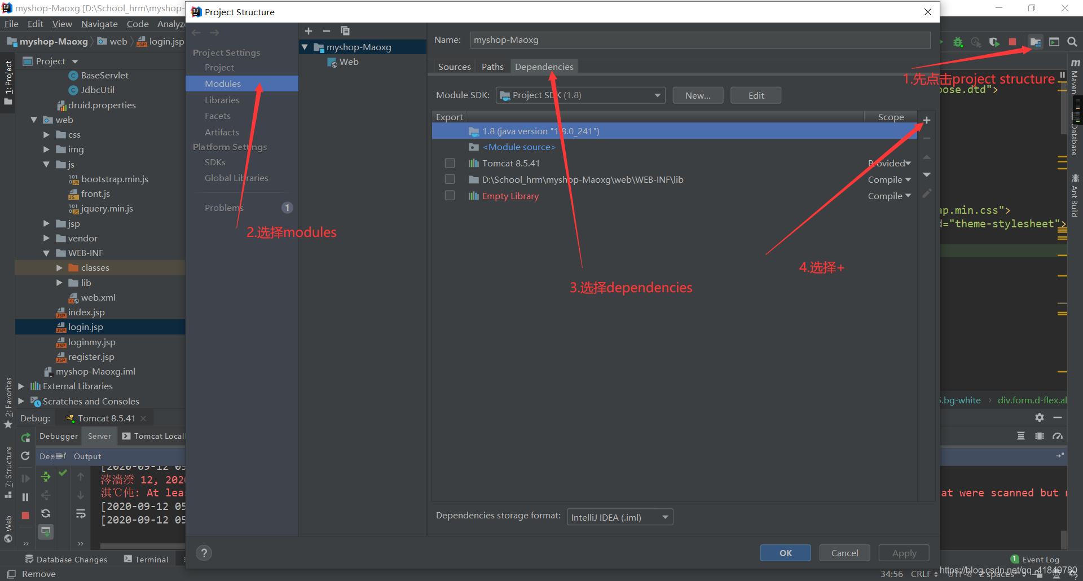This screenshot has height=581, width=1083.
Task: Click the help question mark button
Action: pyautogui.click(x=204, y=553)
